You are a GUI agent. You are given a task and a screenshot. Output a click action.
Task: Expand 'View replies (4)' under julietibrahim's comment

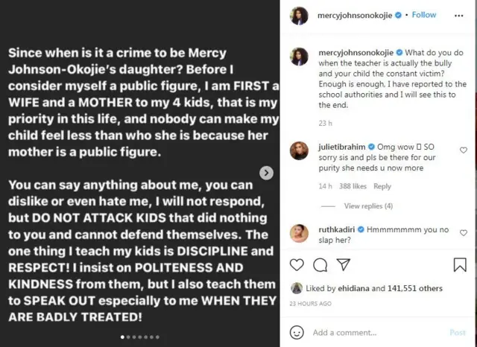pos(368,206)
